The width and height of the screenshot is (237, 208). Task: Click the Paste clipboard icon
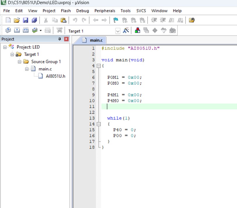click(x=64, y=20)
